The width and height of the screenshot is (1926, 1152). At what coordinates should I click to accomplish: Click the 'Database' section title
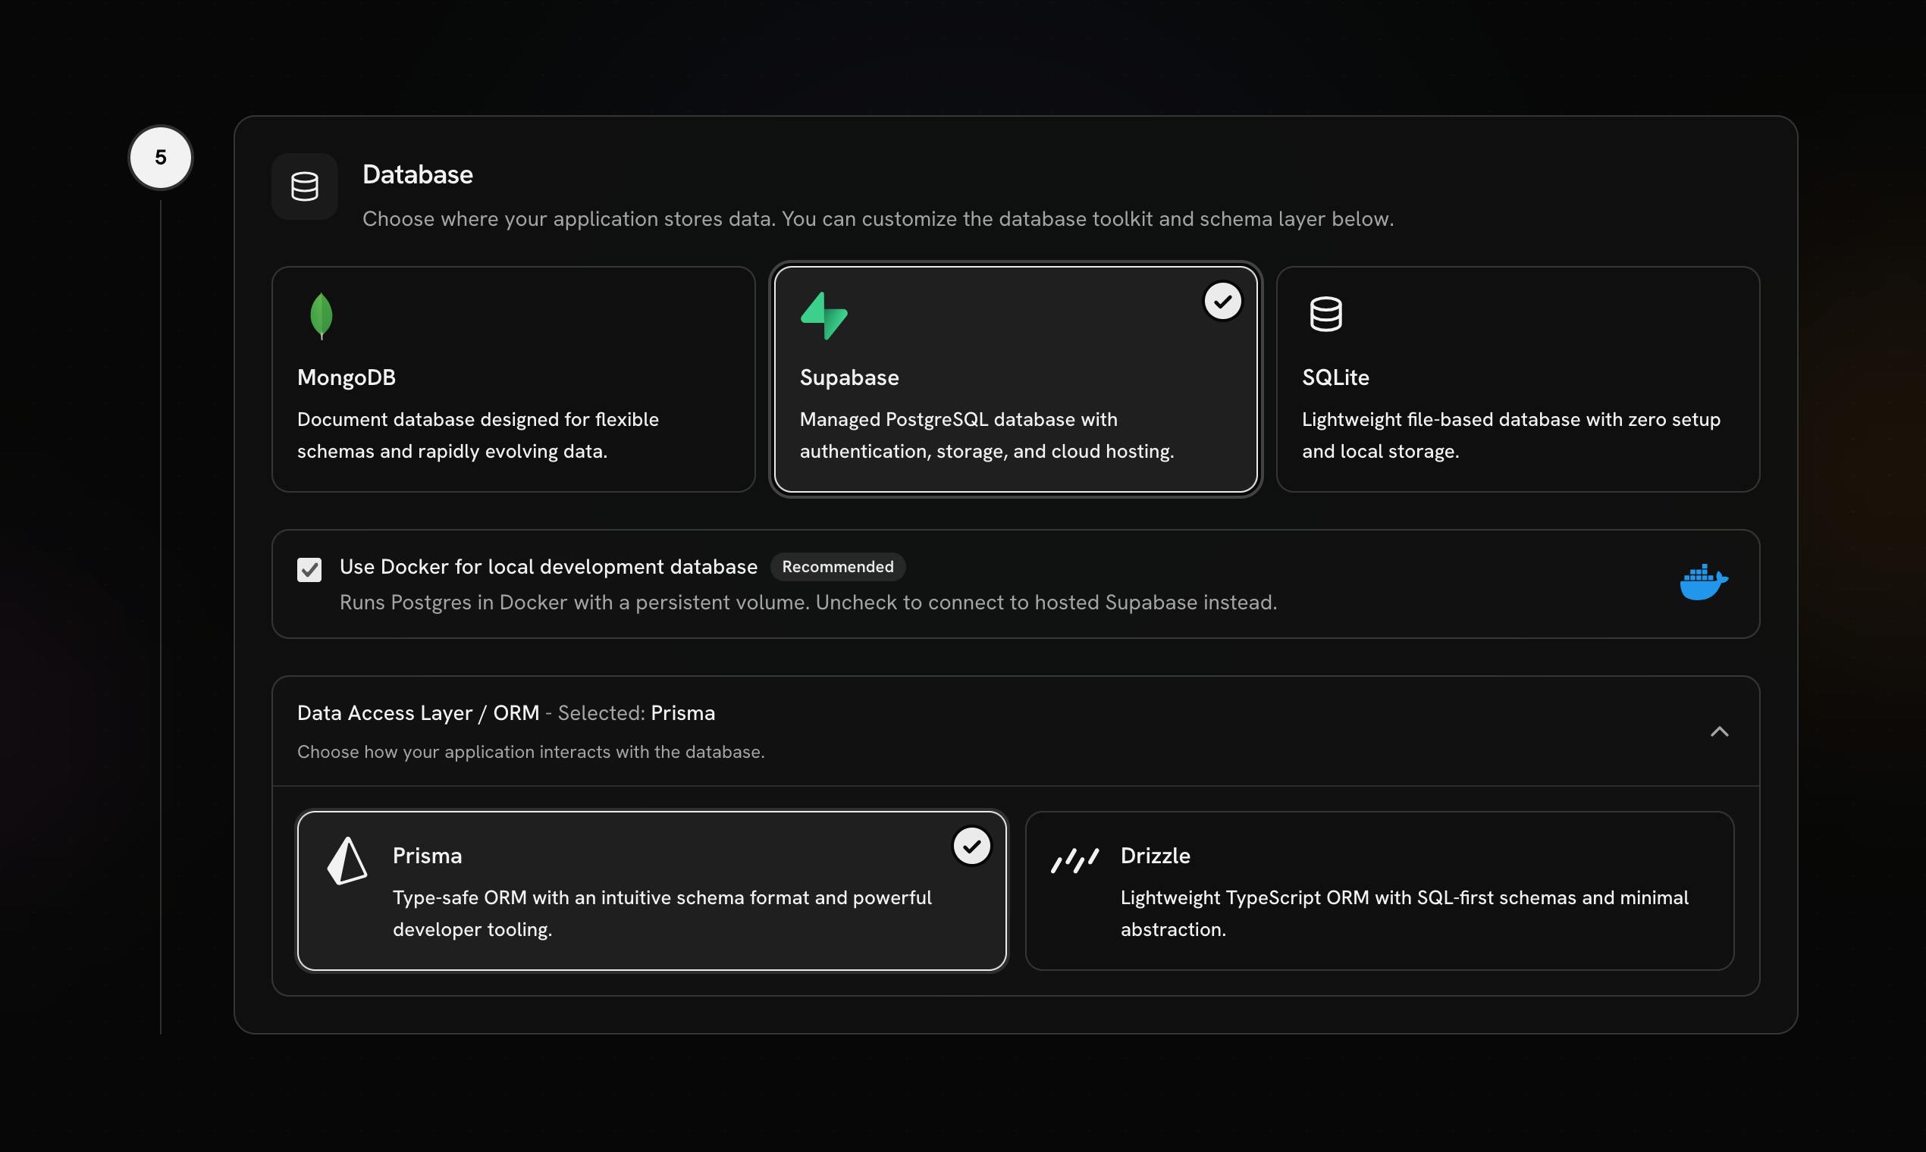pyautogui.click(x=418, y=174)
